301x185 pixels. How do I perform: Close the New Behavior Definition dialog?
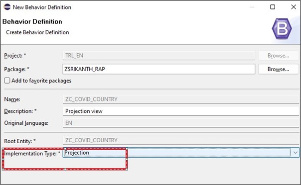coord(294,7)
